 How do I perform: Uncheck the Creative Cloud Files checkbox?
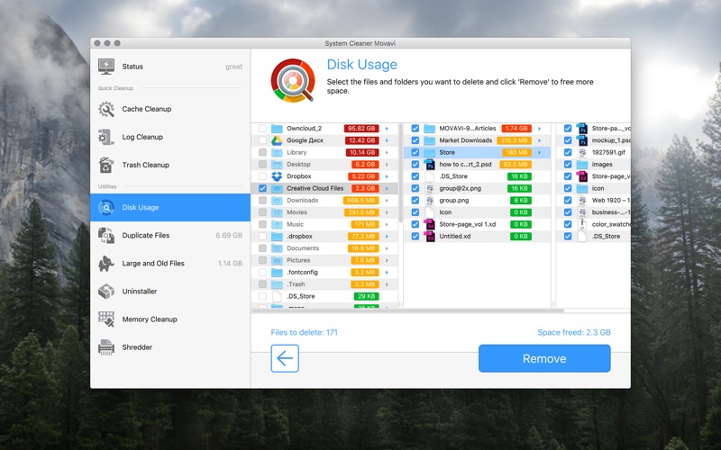pyautogui.click(x=262, y=188)
